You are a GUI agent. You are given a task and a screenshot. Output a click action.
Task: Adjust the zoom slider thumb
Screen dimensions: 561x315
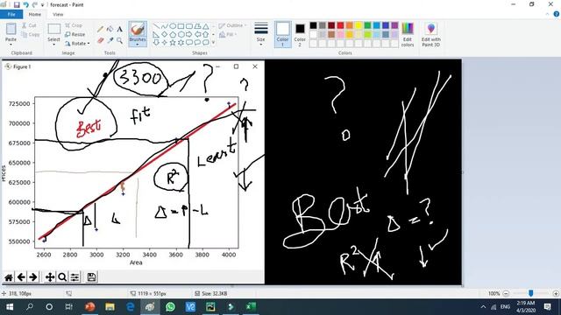point(531,293)
